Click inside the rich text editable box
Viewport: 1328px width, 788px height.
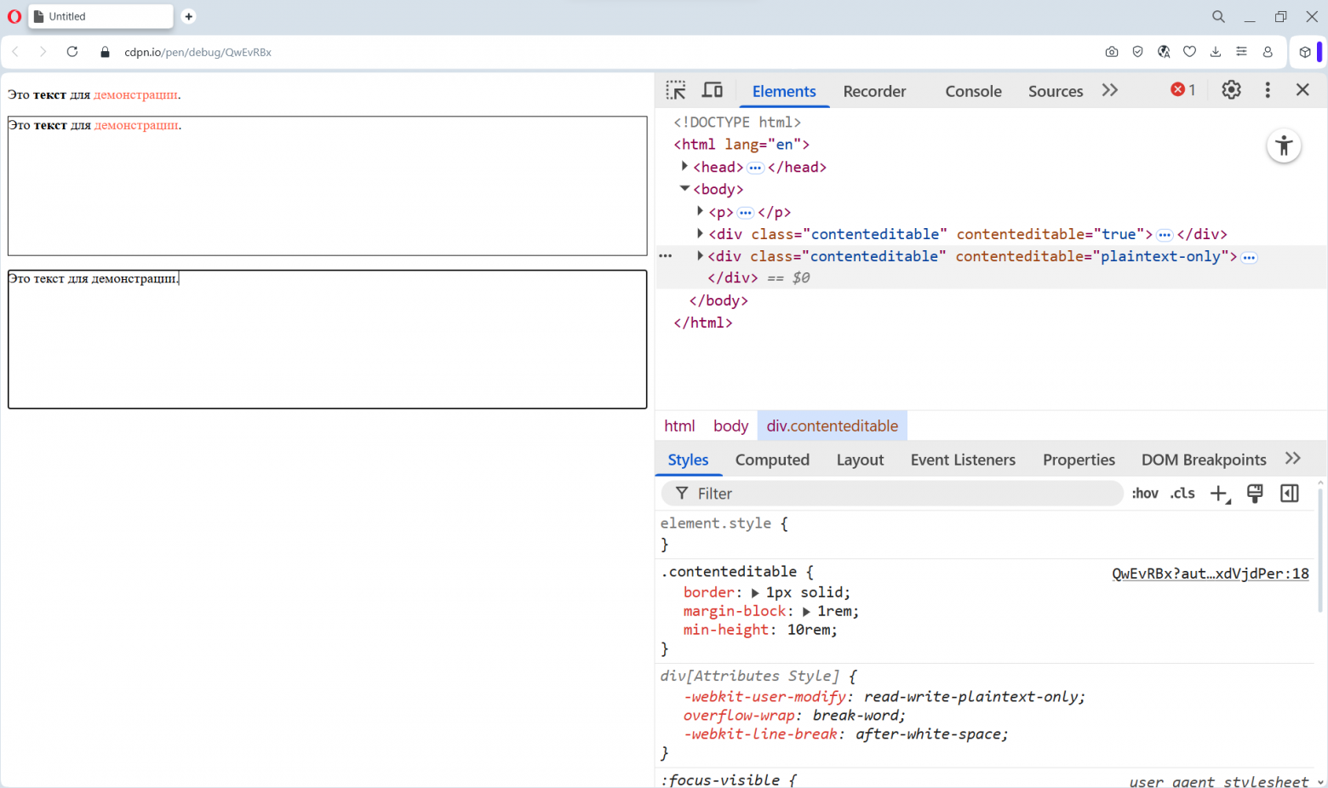point(327,186)
